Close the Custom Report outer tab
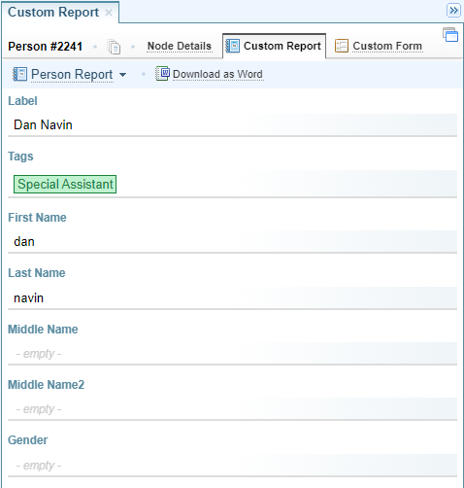 pyautogui.click(x=109, y=13)
